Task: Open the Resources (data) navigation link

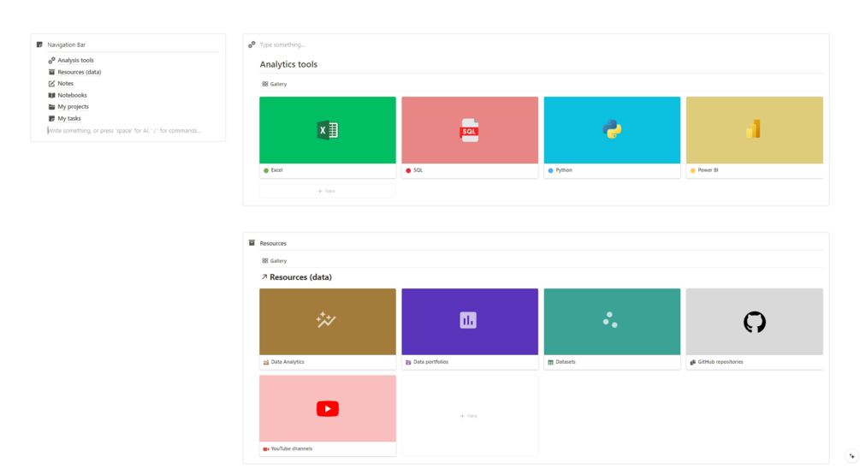Action: tap(80, 72)
